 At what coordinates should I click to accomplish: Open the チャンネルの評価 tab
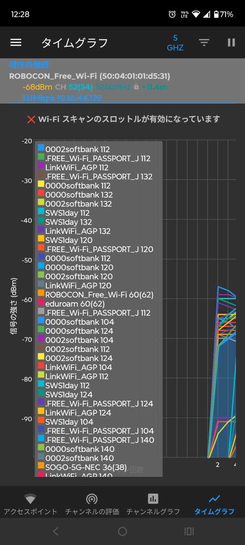[92, 505]
